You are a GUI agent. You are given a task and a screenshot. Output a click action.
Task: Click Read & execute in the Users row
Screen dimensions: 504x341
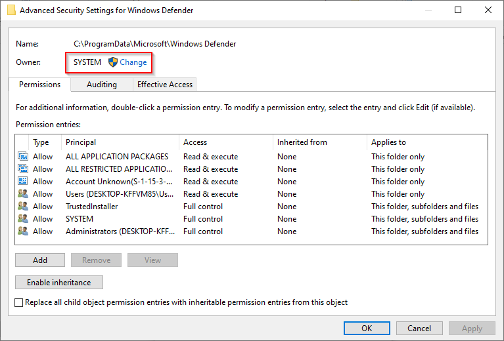(x=210, y=194)
